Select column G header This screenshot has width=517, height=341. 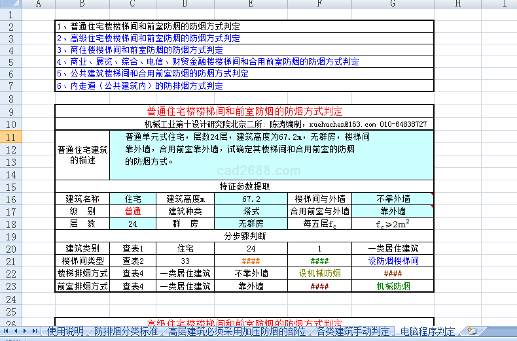(x=392, y=5)
